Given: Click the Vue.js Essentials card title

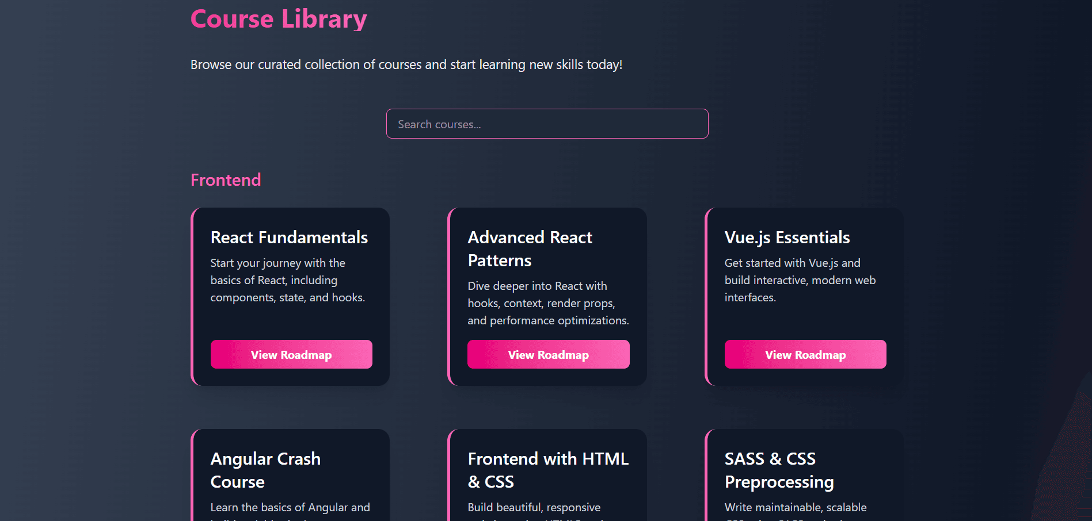Looking at the screenshot, I should pos(787,237).
